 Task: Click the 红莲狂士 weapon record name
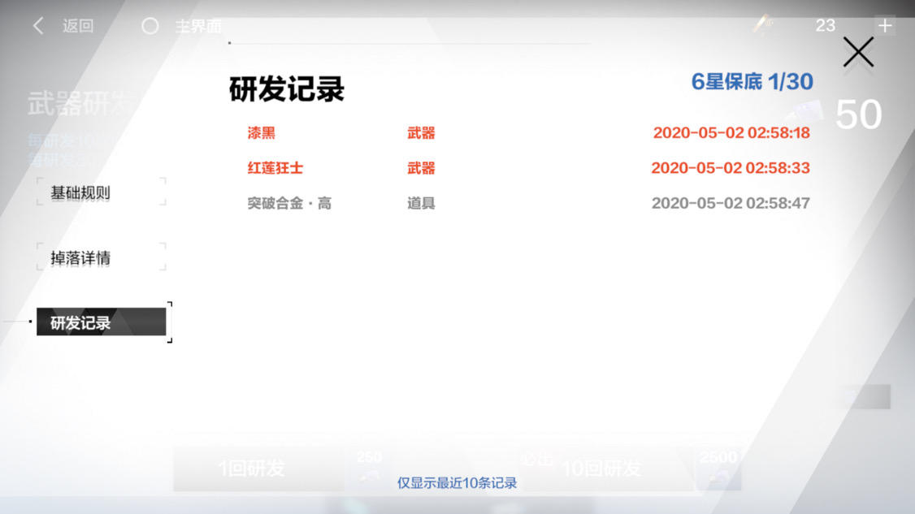(x=275, y=168)
